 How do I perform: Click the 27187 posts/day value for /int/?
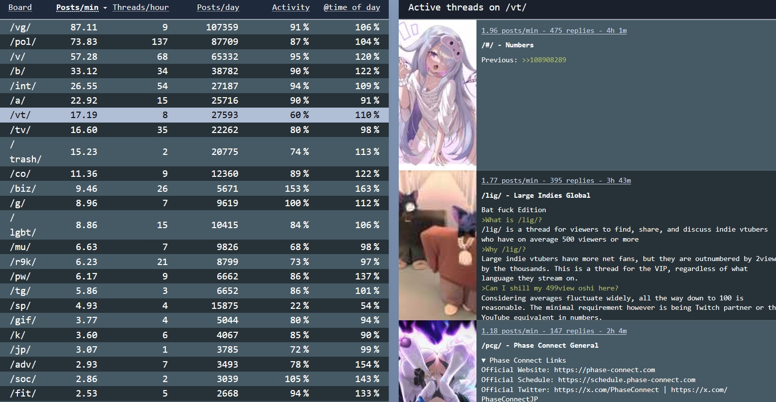(x=225, y=86)
